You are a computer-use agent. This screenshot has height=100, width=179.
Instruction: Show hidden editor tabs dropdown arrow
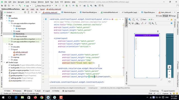point(175,12)
